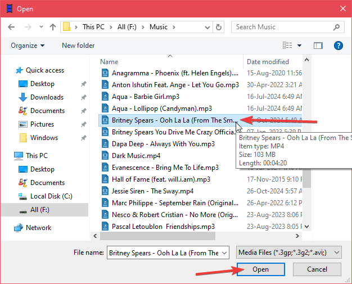Click the Back navigation arrow
Viewport: 352px width, 284px height.
(11, 27)
